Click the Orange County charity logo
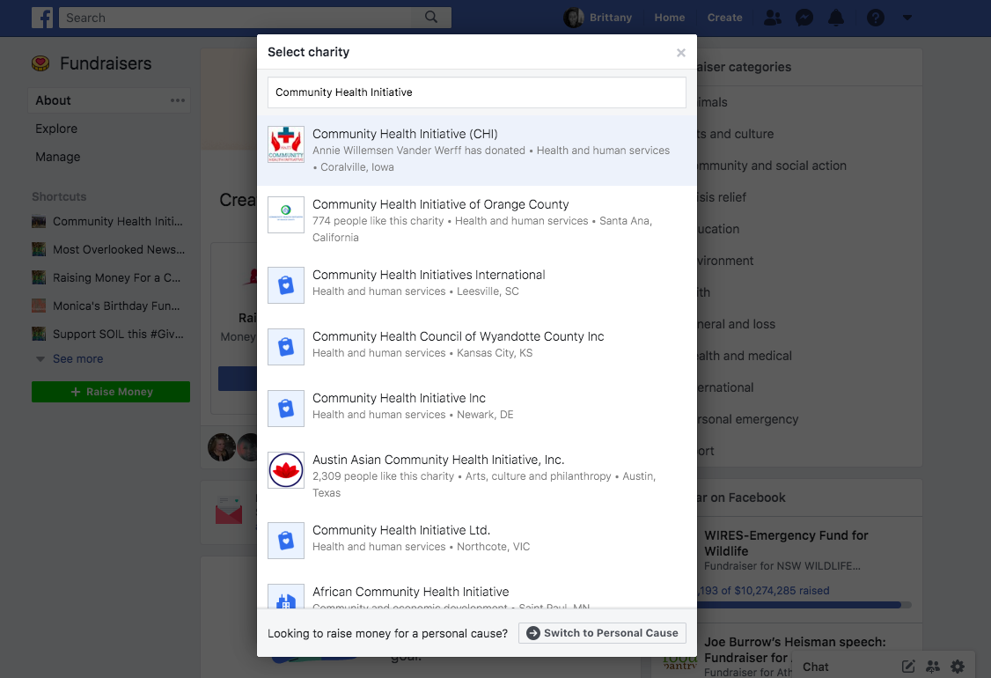991x678 pixels. [286, 214]
